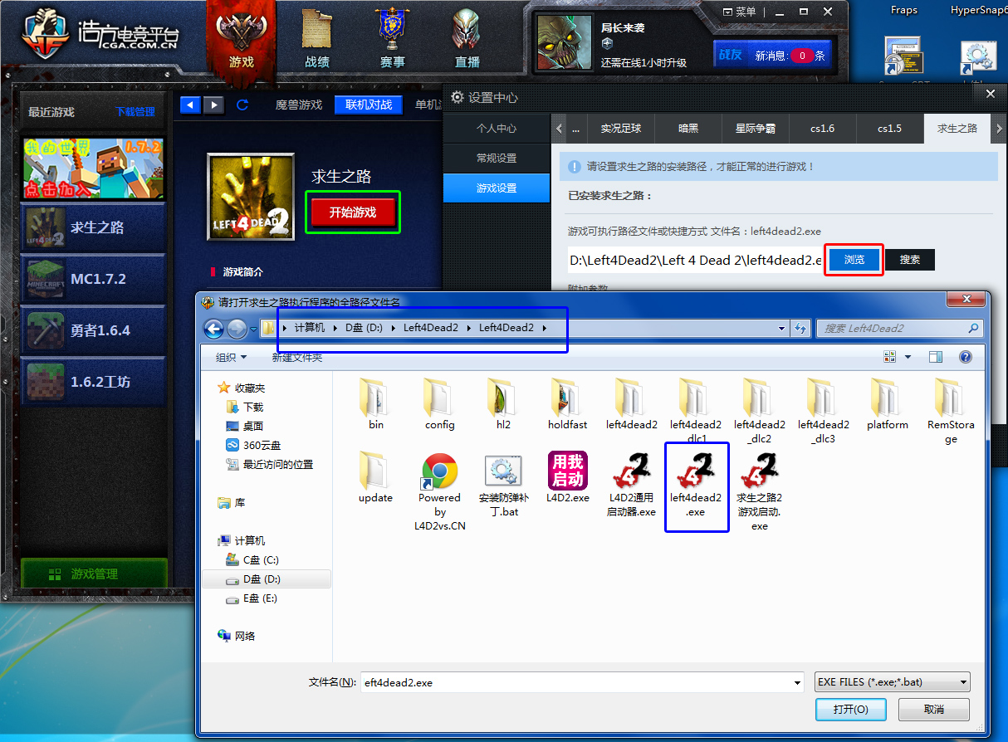Refresh the game browser page
The image size is (1008, 742).
coord(242,105)
